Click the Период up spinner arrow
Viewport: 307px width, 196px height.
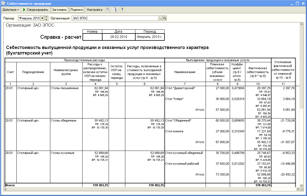click(46, 17)
